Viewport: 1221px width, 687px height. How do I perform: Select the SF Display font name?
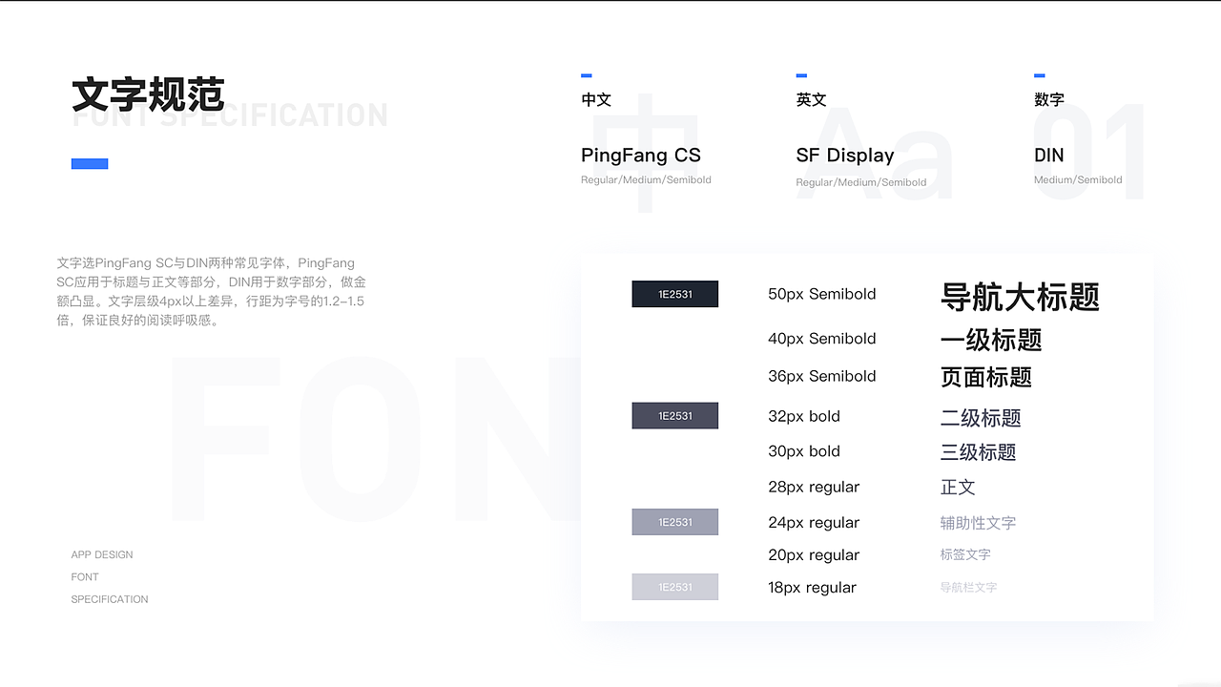(x=844, y=156)
